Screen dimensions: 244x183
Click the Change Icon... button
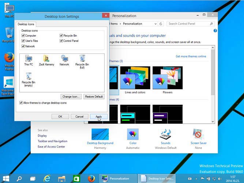71,97
